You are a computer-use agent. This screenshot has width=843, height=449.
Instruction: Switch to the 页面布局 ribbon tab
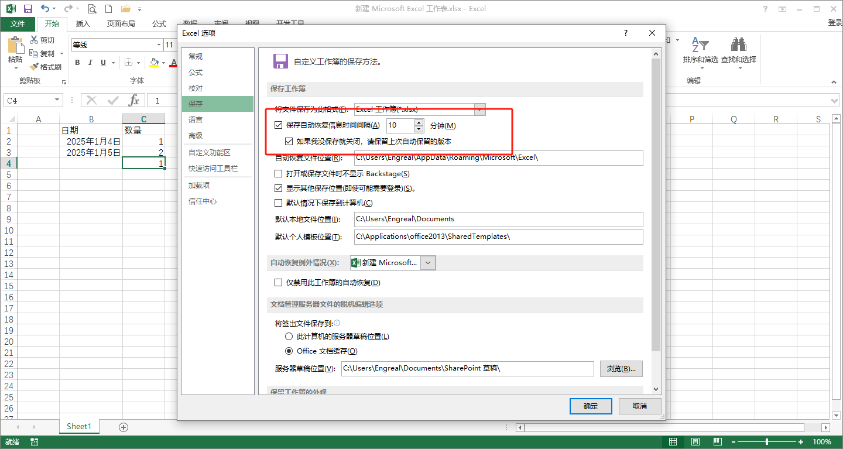tap(121, 23)
